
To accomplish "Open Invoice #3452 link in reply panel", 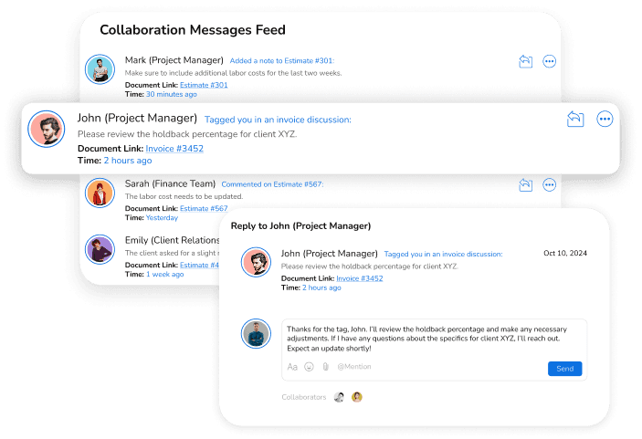I will (360, 278).
